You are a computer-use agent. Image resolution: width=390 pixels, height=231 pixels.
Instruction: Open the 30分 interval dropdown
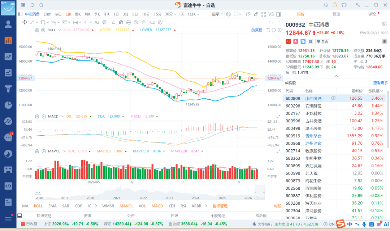click(x=170, y=14)
